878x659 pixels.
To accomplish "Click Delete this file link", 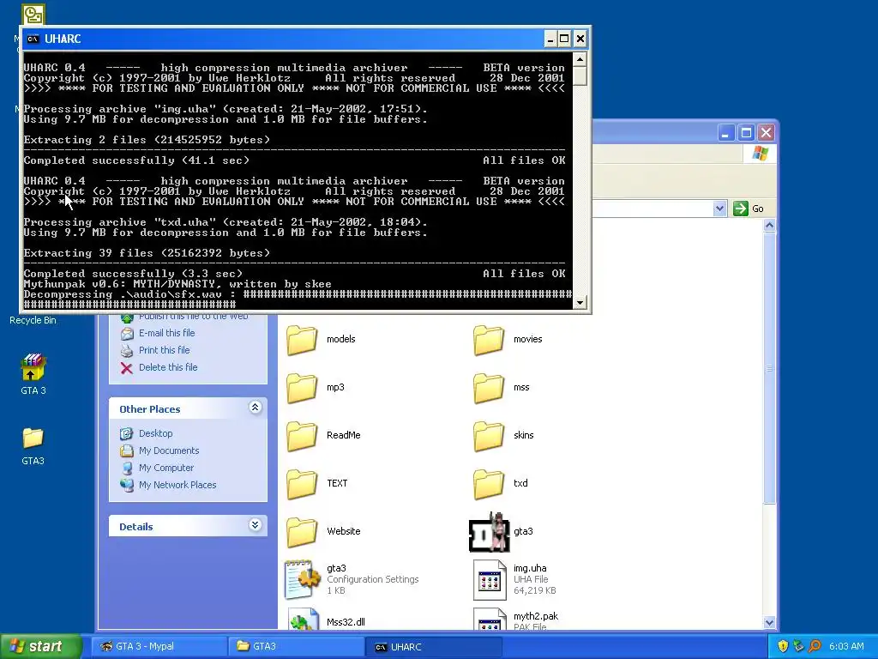I will click(168, 367).
